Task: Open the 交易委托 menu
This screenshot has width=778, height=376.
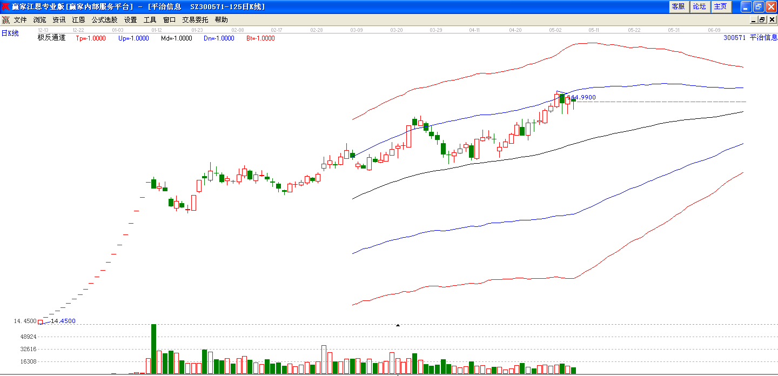Action: (195, 20)
